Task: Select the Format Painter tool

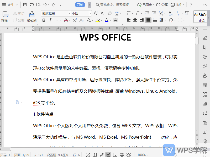Action: pyautogui.click(x=31, y=16)
